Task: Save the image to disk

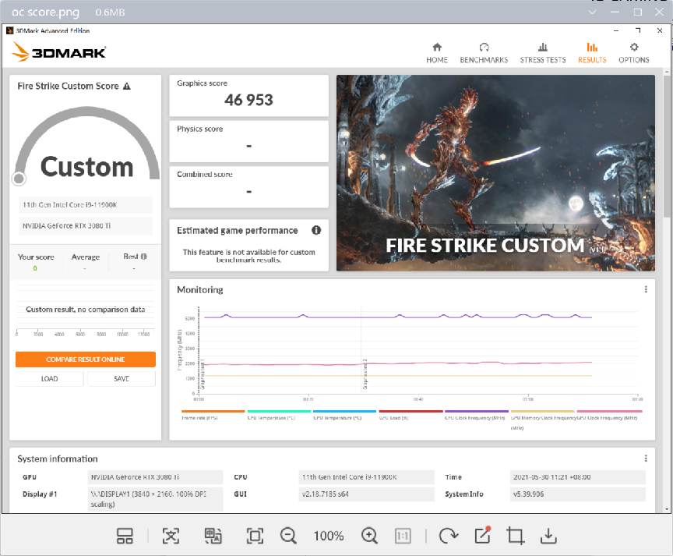Action: pyautogui.click(x=548, y=536)
